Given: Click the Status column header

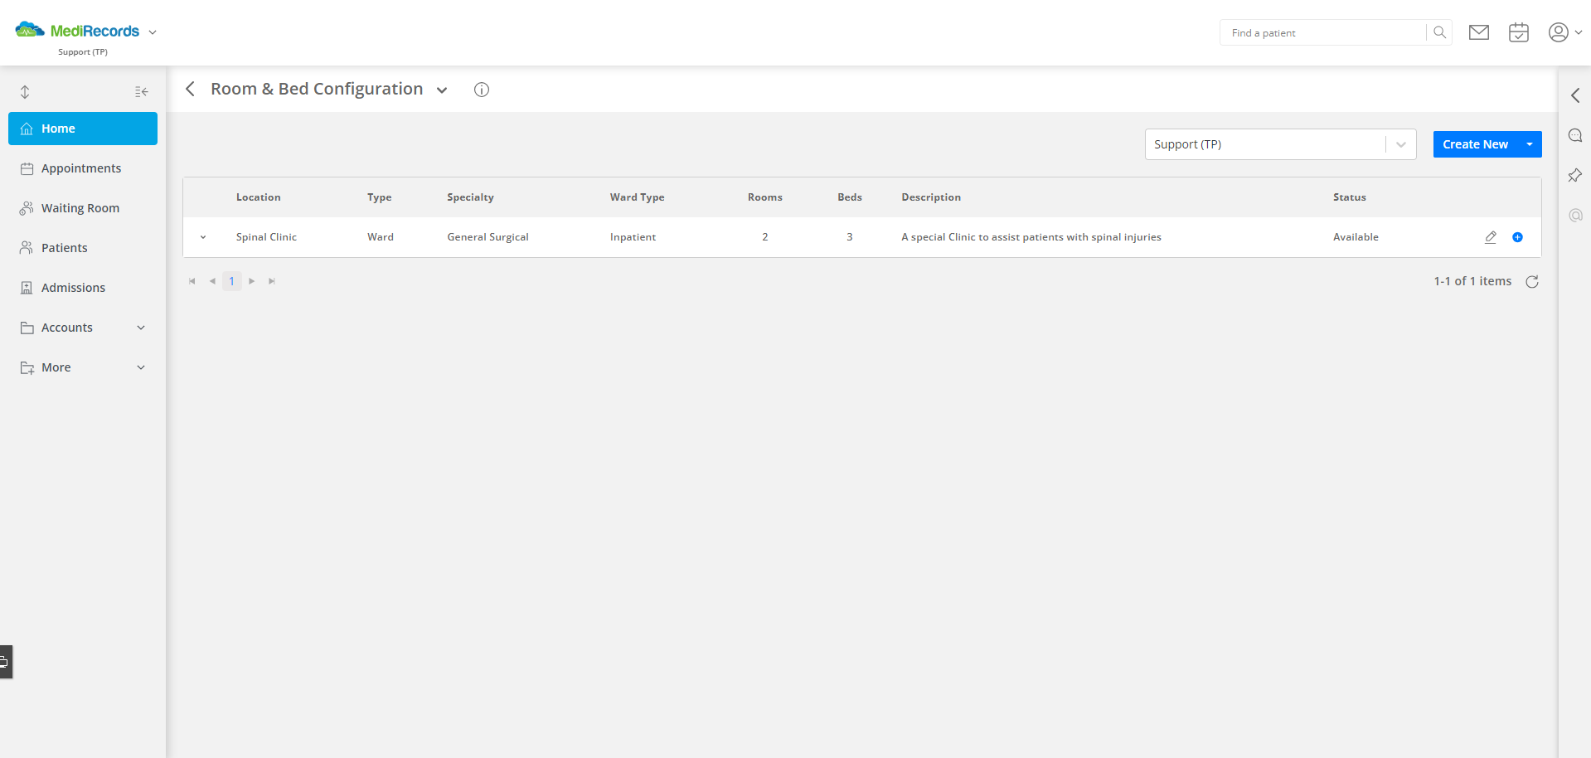Looking at the screenshot, I should point(1350,197).
